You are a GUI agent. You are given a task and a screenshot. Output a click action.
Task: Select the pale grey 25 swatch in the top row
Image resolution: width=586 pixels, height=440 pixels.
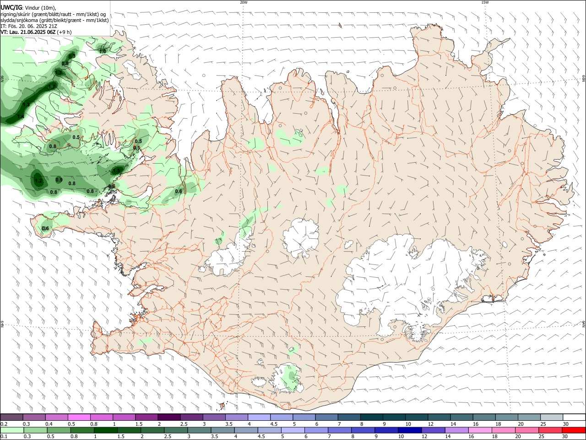tap(551, 418)
